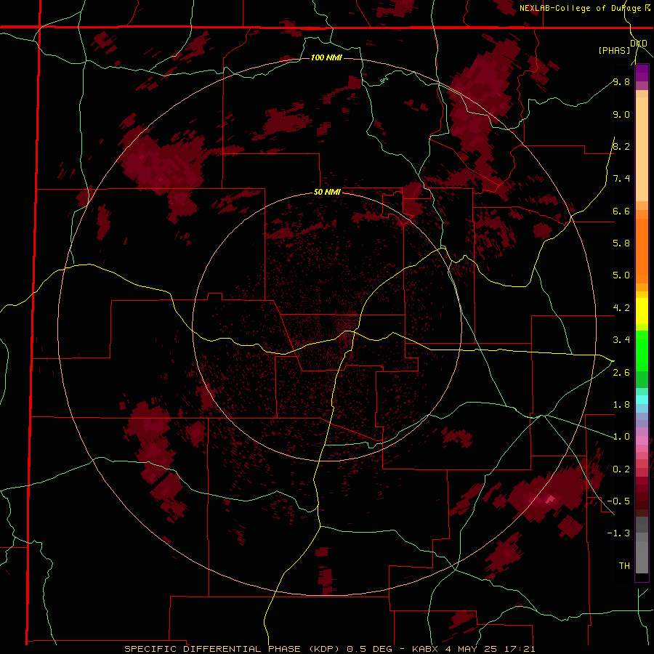Click the pink segment near 1.0
The width and height of the screenshot is (654, 654).
(x=642, y=440)
